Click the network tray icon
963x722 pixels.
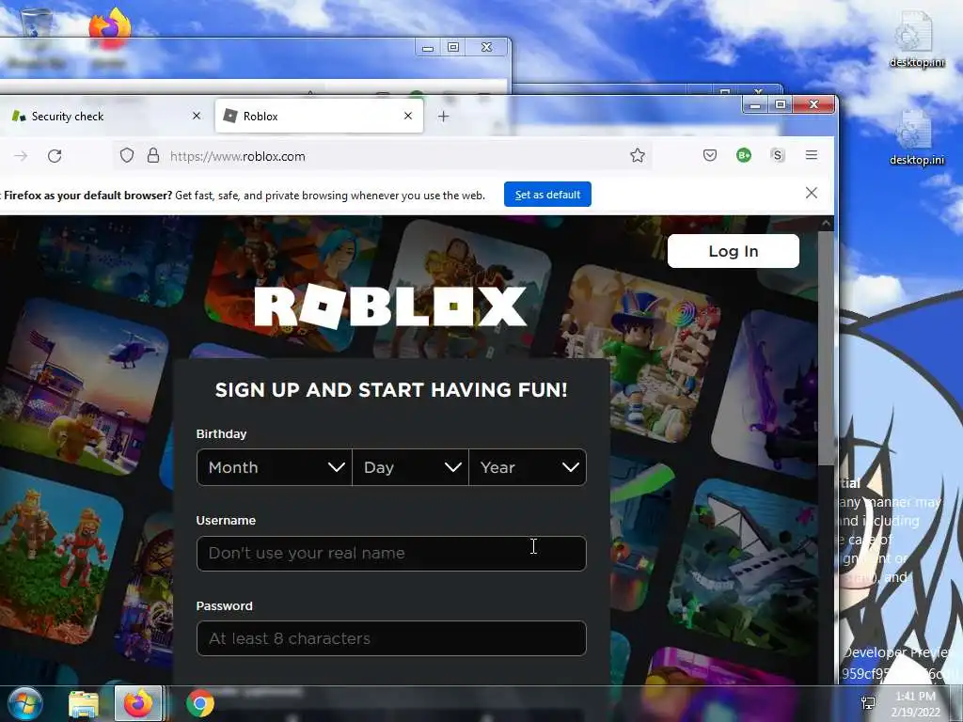click(x=868, y=703)
